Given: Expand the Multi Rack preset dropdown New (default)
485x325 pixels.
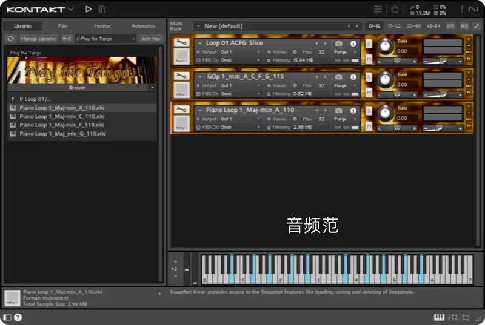Looking at the screenshot, I should tap(198, 26).
